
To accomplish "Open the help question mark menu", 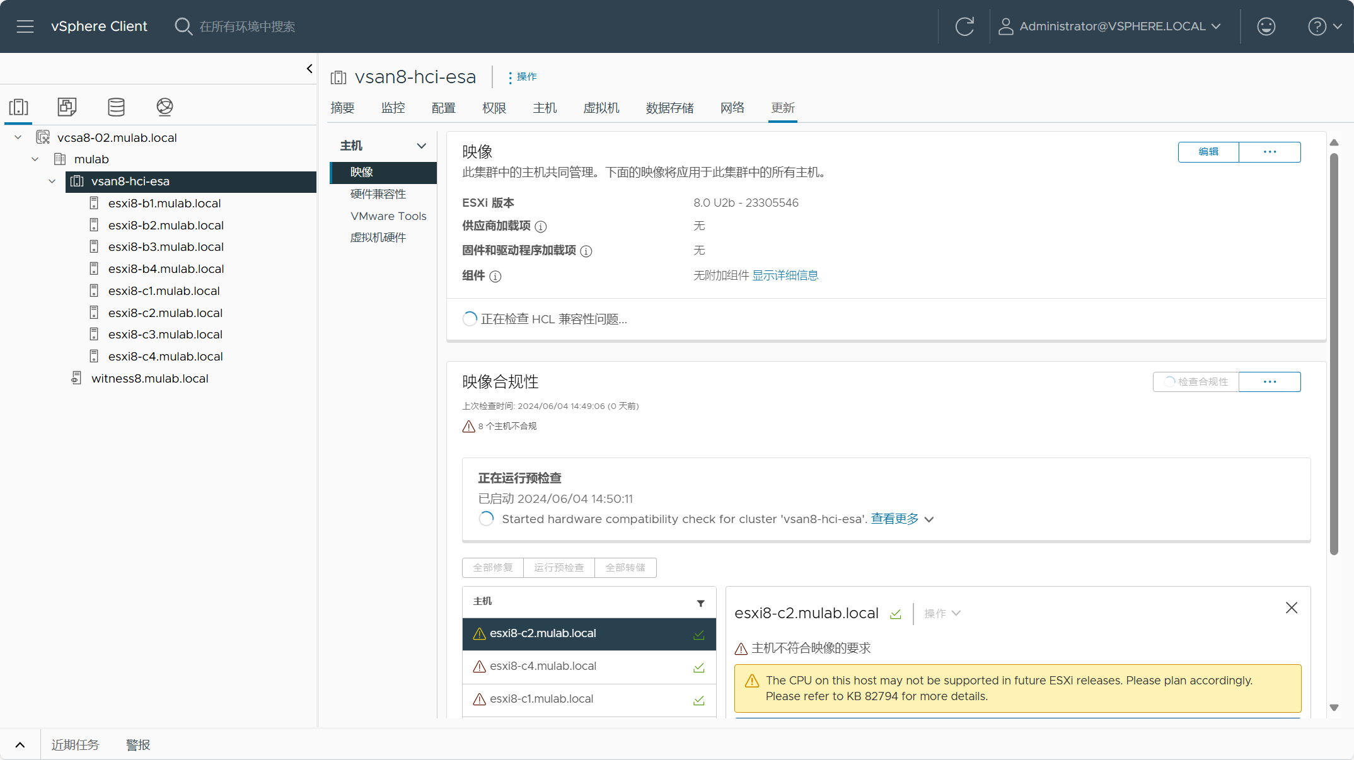I will point(1325,26).
